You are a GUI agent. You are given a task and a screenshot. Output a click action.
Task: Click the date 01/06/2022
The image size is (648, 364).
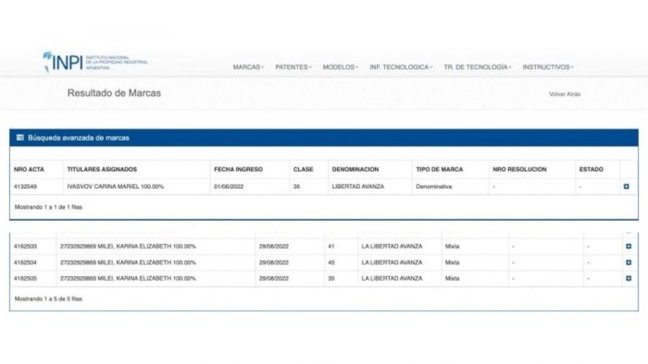click(x=229, y=187)
